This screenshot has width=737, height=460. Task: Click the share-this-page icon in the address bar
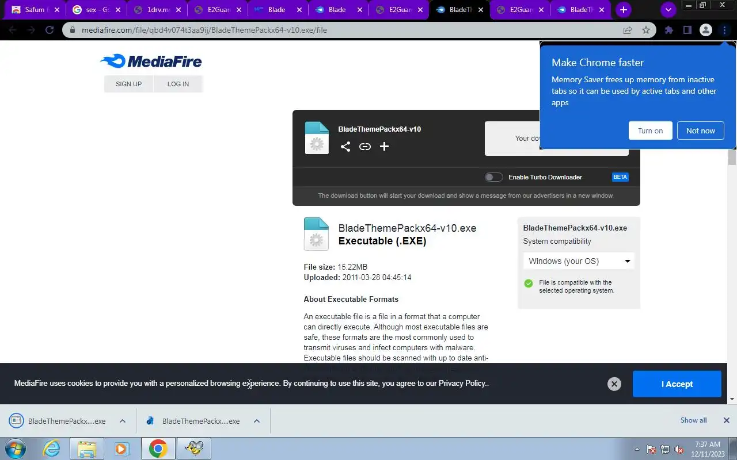pyautogui.click(x=628, y=30)
